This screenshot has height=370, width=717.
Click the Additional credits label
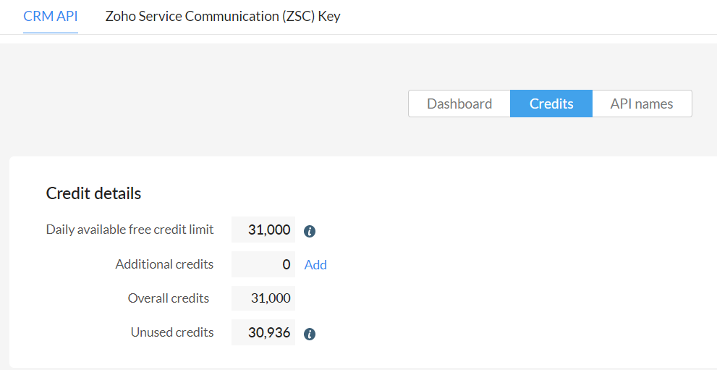(164, 264)
